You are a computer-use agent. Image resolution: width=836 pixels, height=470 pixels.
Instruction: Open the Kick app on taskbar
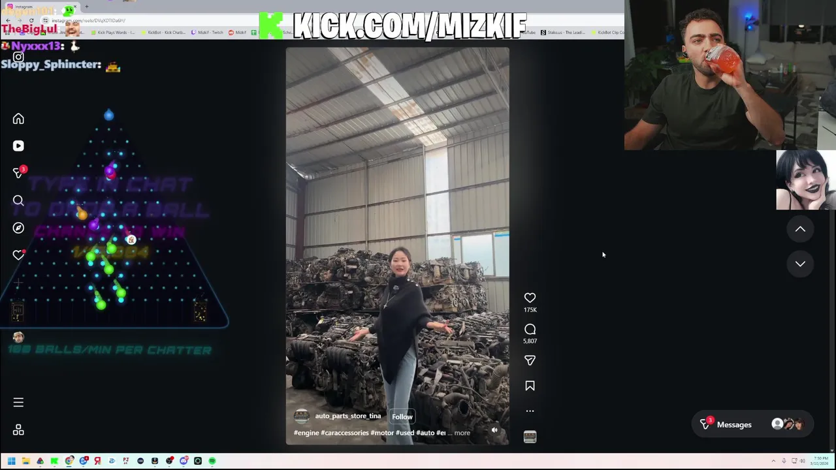point(54,461)
